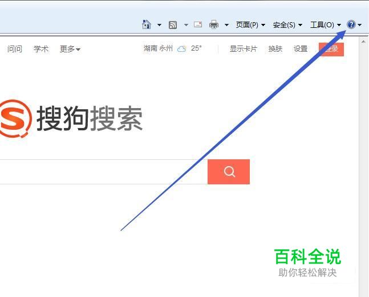Click the 25° temperature text
Screen dimensions: 369x297
point(196,48)
